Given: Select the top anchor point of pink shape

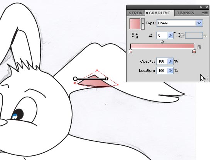Looking at the screenshot, I should click(97, 70).
